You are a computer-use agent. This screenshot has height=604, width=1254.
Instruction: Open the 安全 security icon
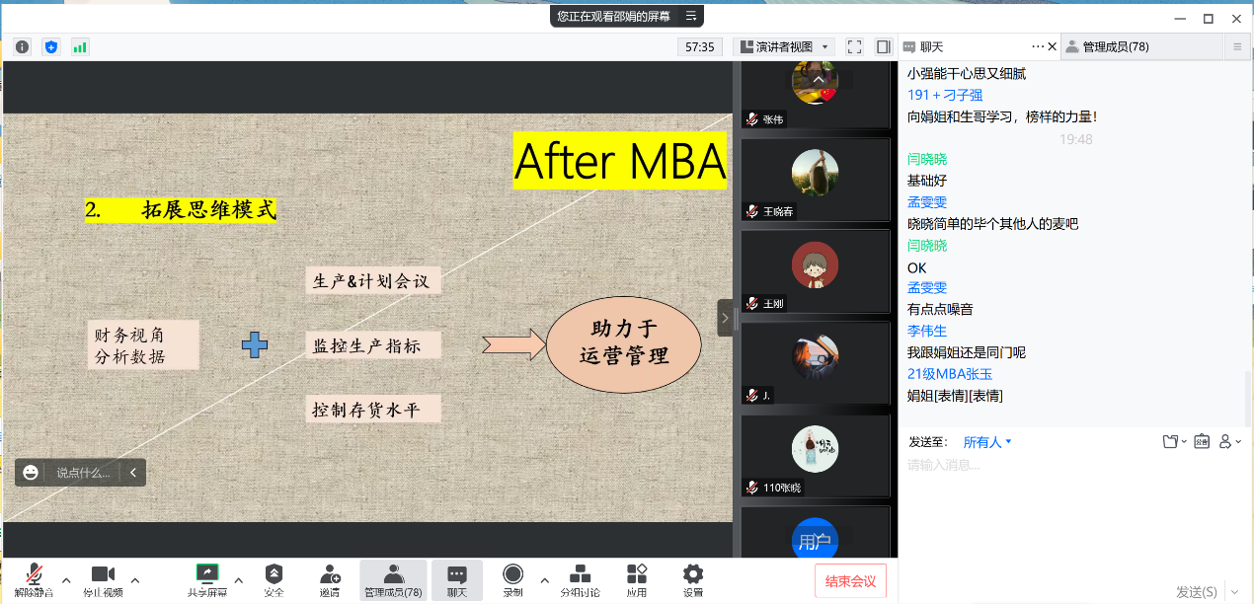(x=274, y=579)
